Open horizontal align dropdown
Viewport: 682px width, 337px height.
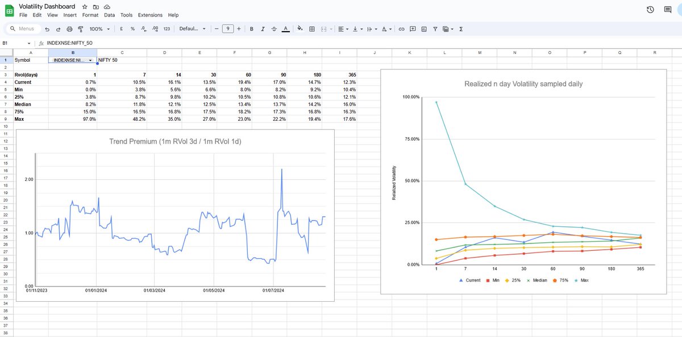click(x=343, y=29)
